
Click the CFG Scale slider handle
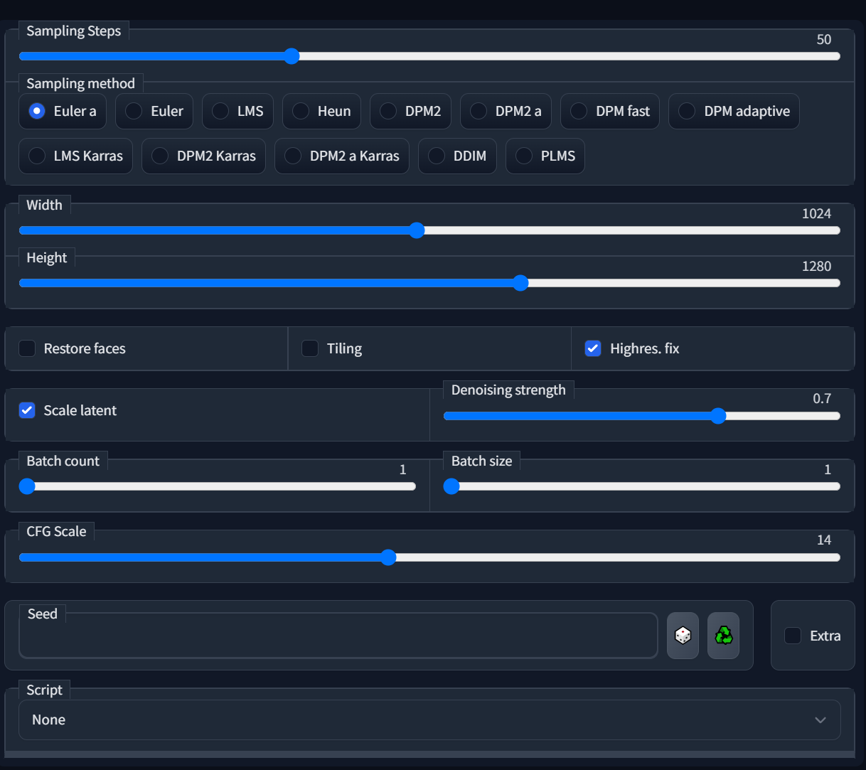[x=388, y=557]
